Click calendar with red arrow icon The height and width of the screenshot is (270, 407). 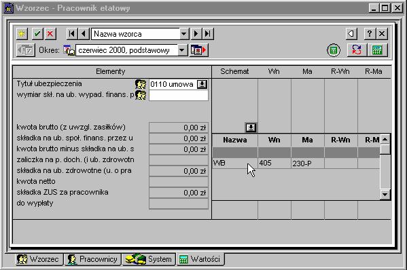[199, 50]
